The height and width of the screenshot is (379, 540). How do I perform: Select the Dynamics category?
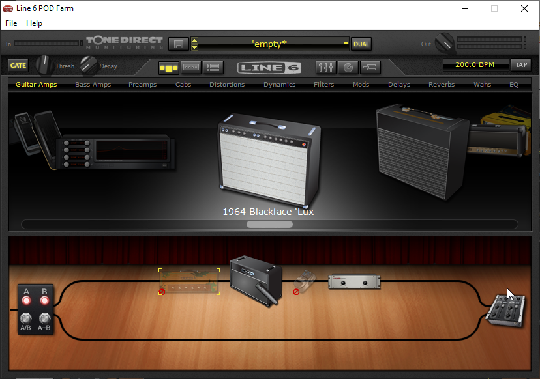[x=279, y=84]
